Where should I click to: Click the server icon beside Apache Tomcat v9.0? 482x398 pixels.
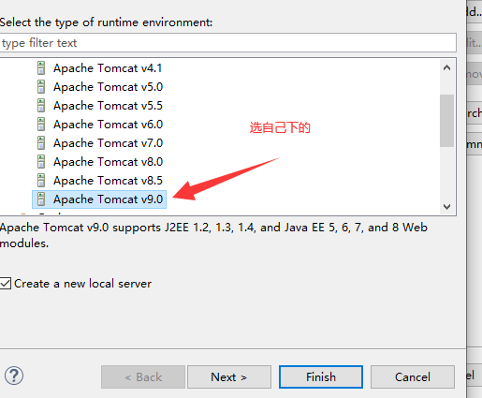click(41, 199)
